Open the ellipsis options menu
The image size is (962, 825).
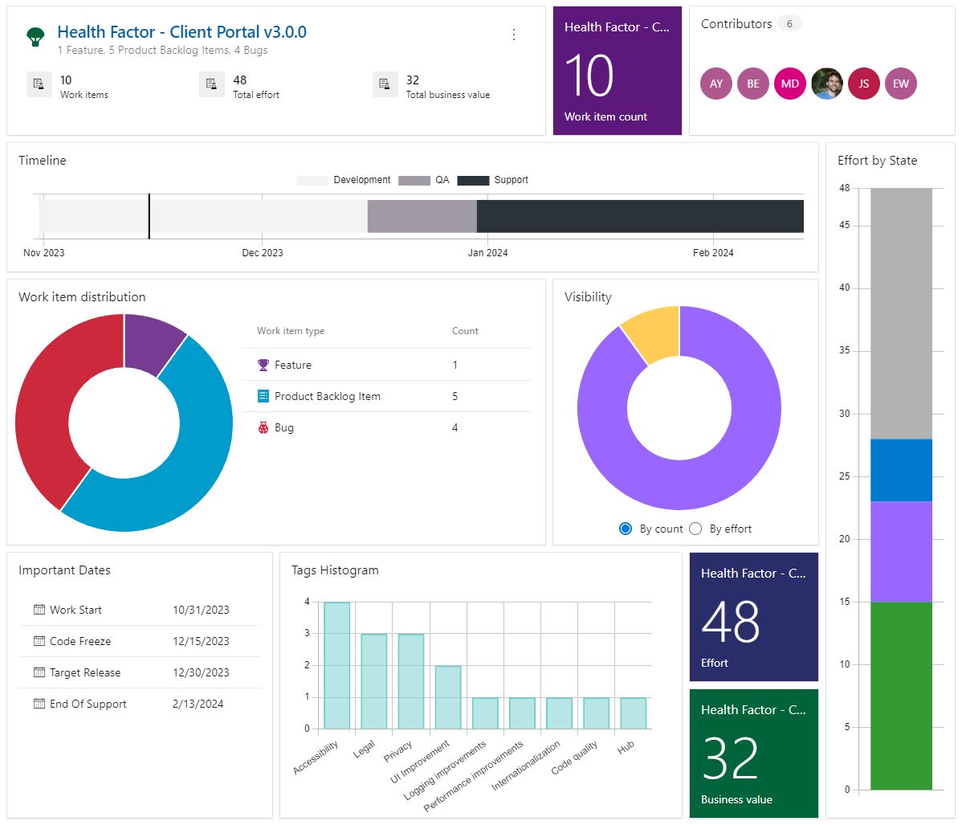click(514, 35)
